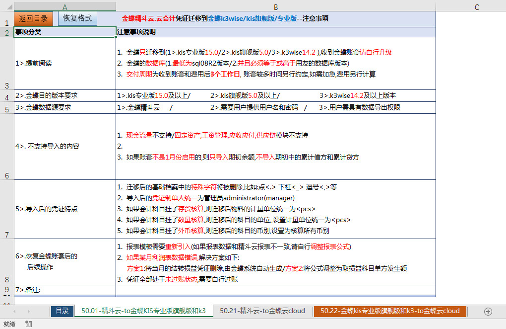Select column B header
Screen dimensions: 506x329
point(276,7)
